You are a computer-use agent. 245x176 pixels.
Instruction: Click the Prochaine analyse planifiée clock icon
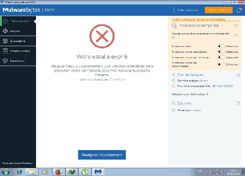coord(174,86)
